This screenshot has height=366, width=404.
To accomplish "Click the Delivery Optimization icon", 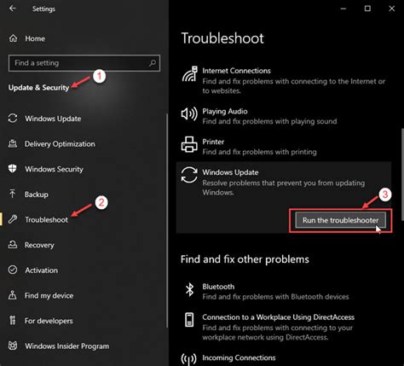I will point(13,143).
